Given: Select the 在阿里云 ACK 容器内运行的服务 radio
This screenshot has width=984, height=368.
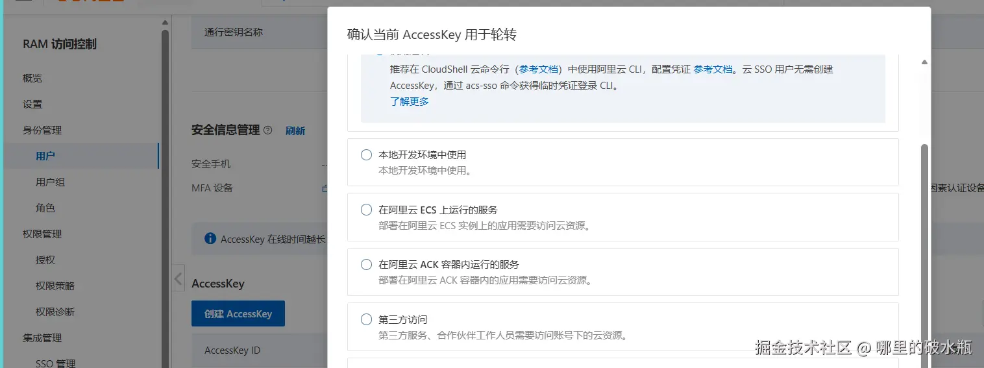Looking at the screenshot, I should [x=366, y=265].
